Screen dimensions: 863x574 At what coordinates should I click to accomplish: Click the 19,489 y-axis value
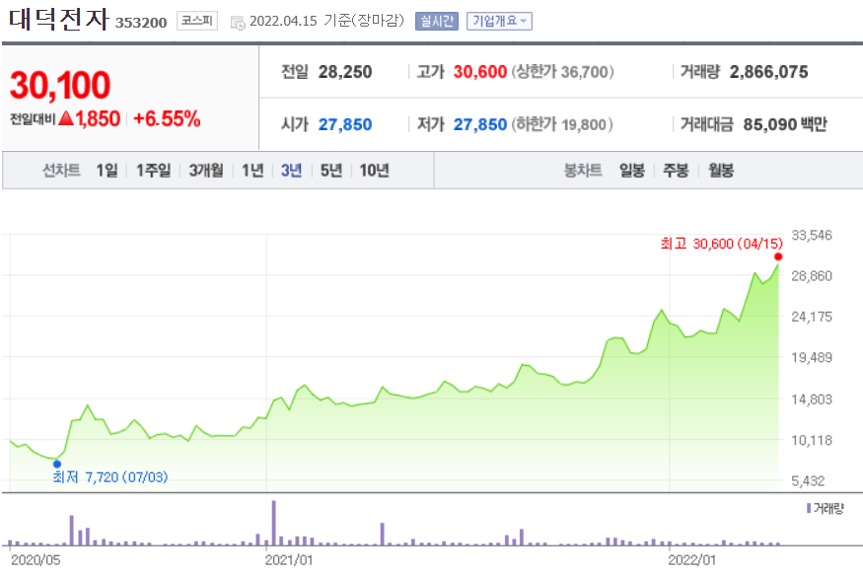[x=812, y=357]
